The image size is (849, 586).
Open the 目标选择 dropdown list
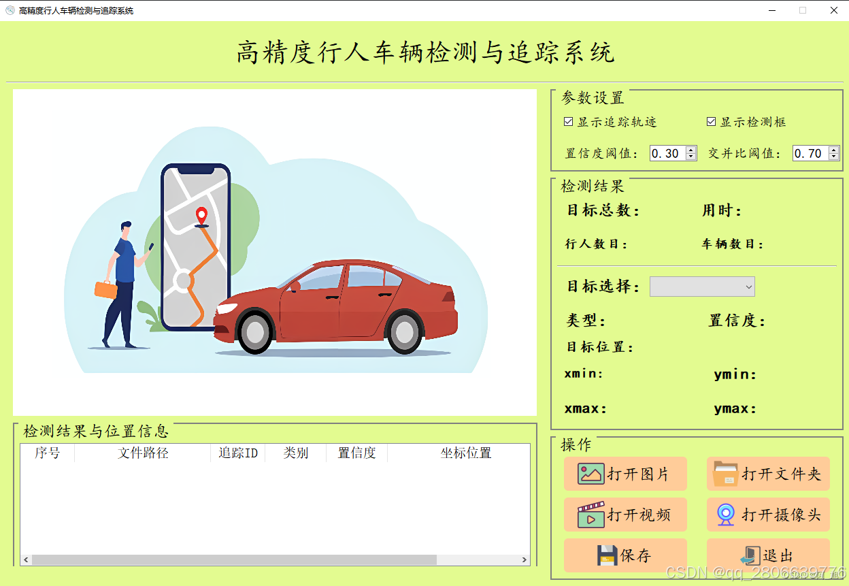tap(702, 287)
